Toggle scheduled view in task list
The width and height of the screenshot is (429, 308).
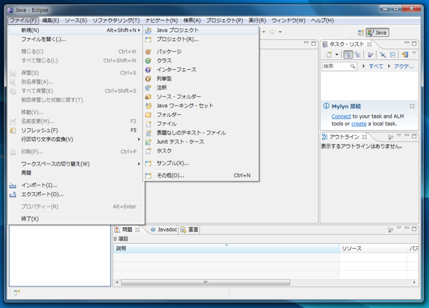point(358,55)
